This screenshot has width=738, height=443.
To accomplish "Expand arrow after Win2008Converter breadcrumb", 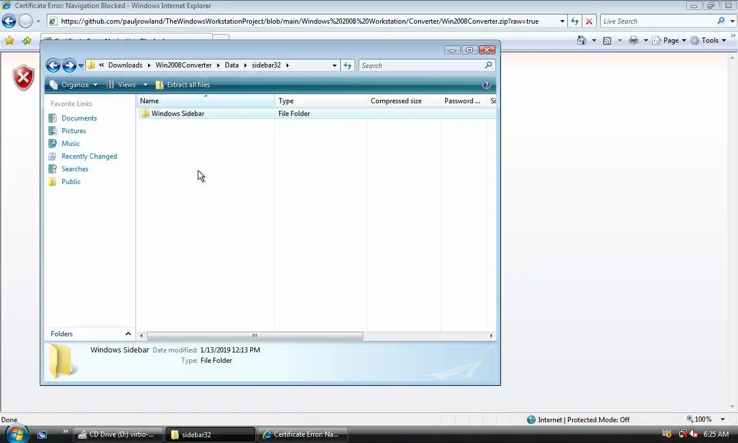I will point(219,65).
